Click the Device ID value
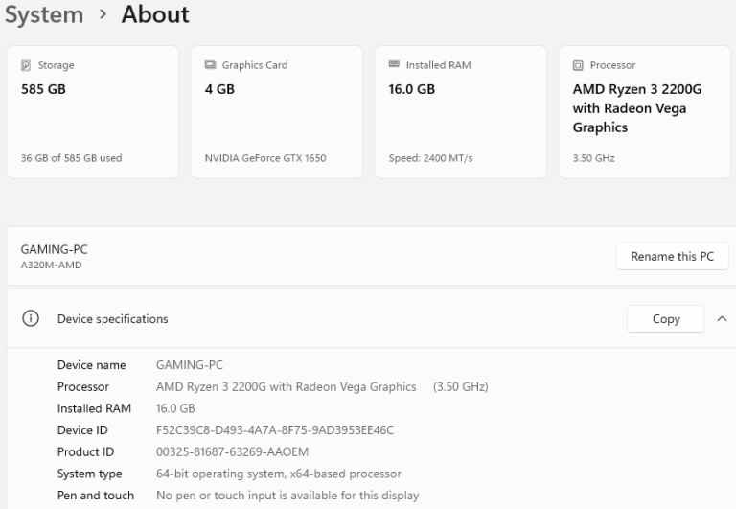 point(275,430)
